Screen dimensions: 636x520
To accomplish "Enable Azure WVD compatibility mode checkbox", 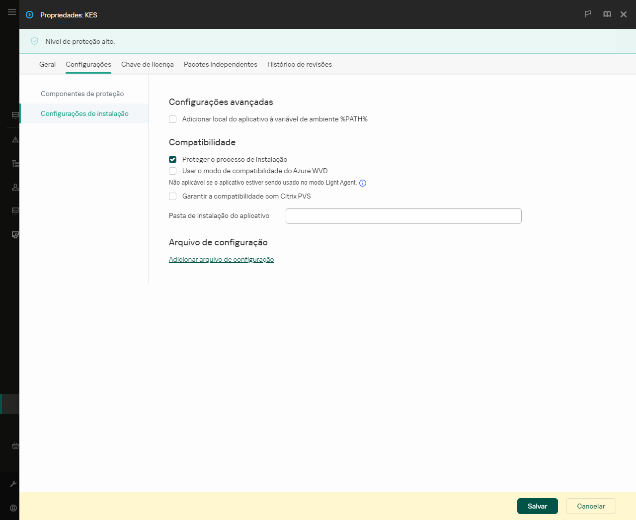I will [172, 171].
